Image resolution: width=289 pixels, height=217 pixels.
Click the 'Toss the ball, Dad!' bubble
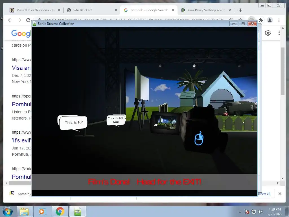click(x=116, y=120)
